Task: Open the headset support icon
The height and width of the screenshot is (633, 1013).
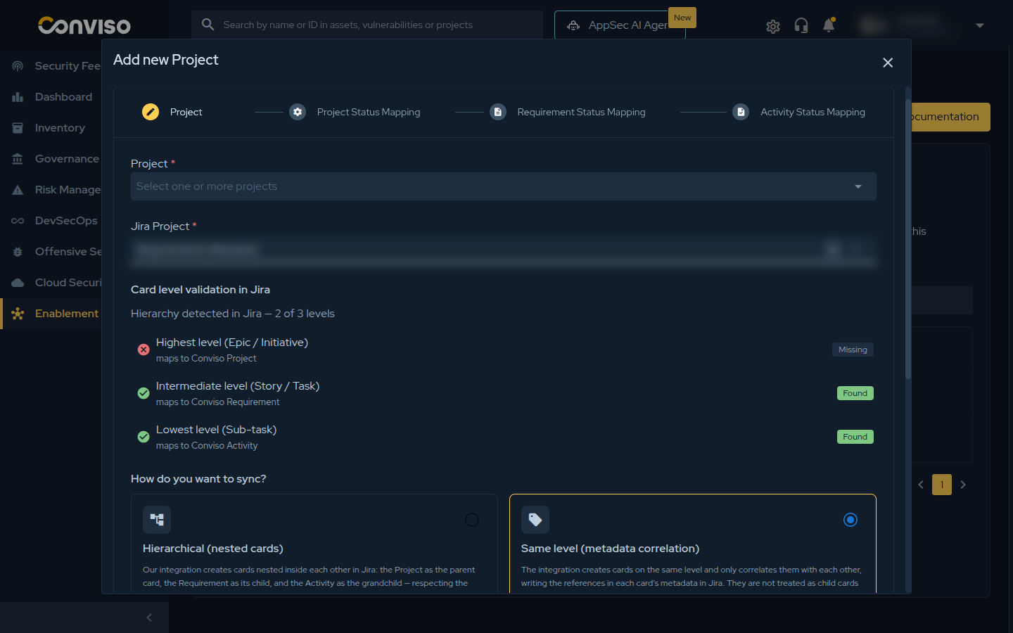Action: pyautogui.click(x=801, y=25)
